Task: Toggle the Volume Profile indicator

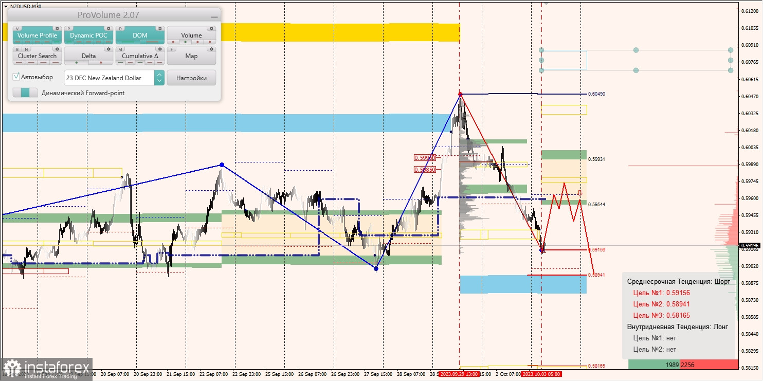Action: click(x=38, y=35)
